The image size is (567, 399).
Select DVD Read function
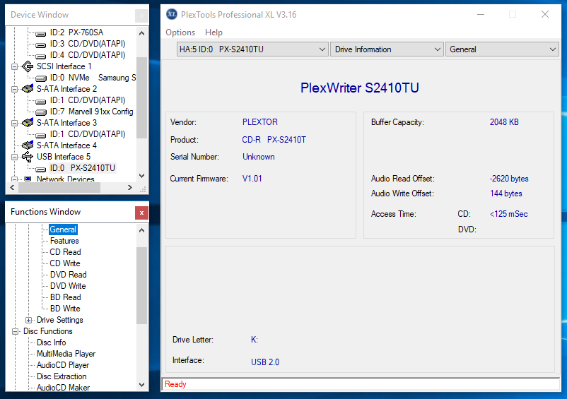[x=69, y=275]
